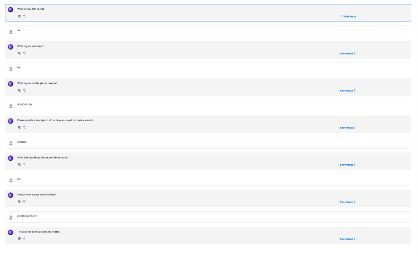
Task: Show trace for the case title question
Action: tap(347, 165)
